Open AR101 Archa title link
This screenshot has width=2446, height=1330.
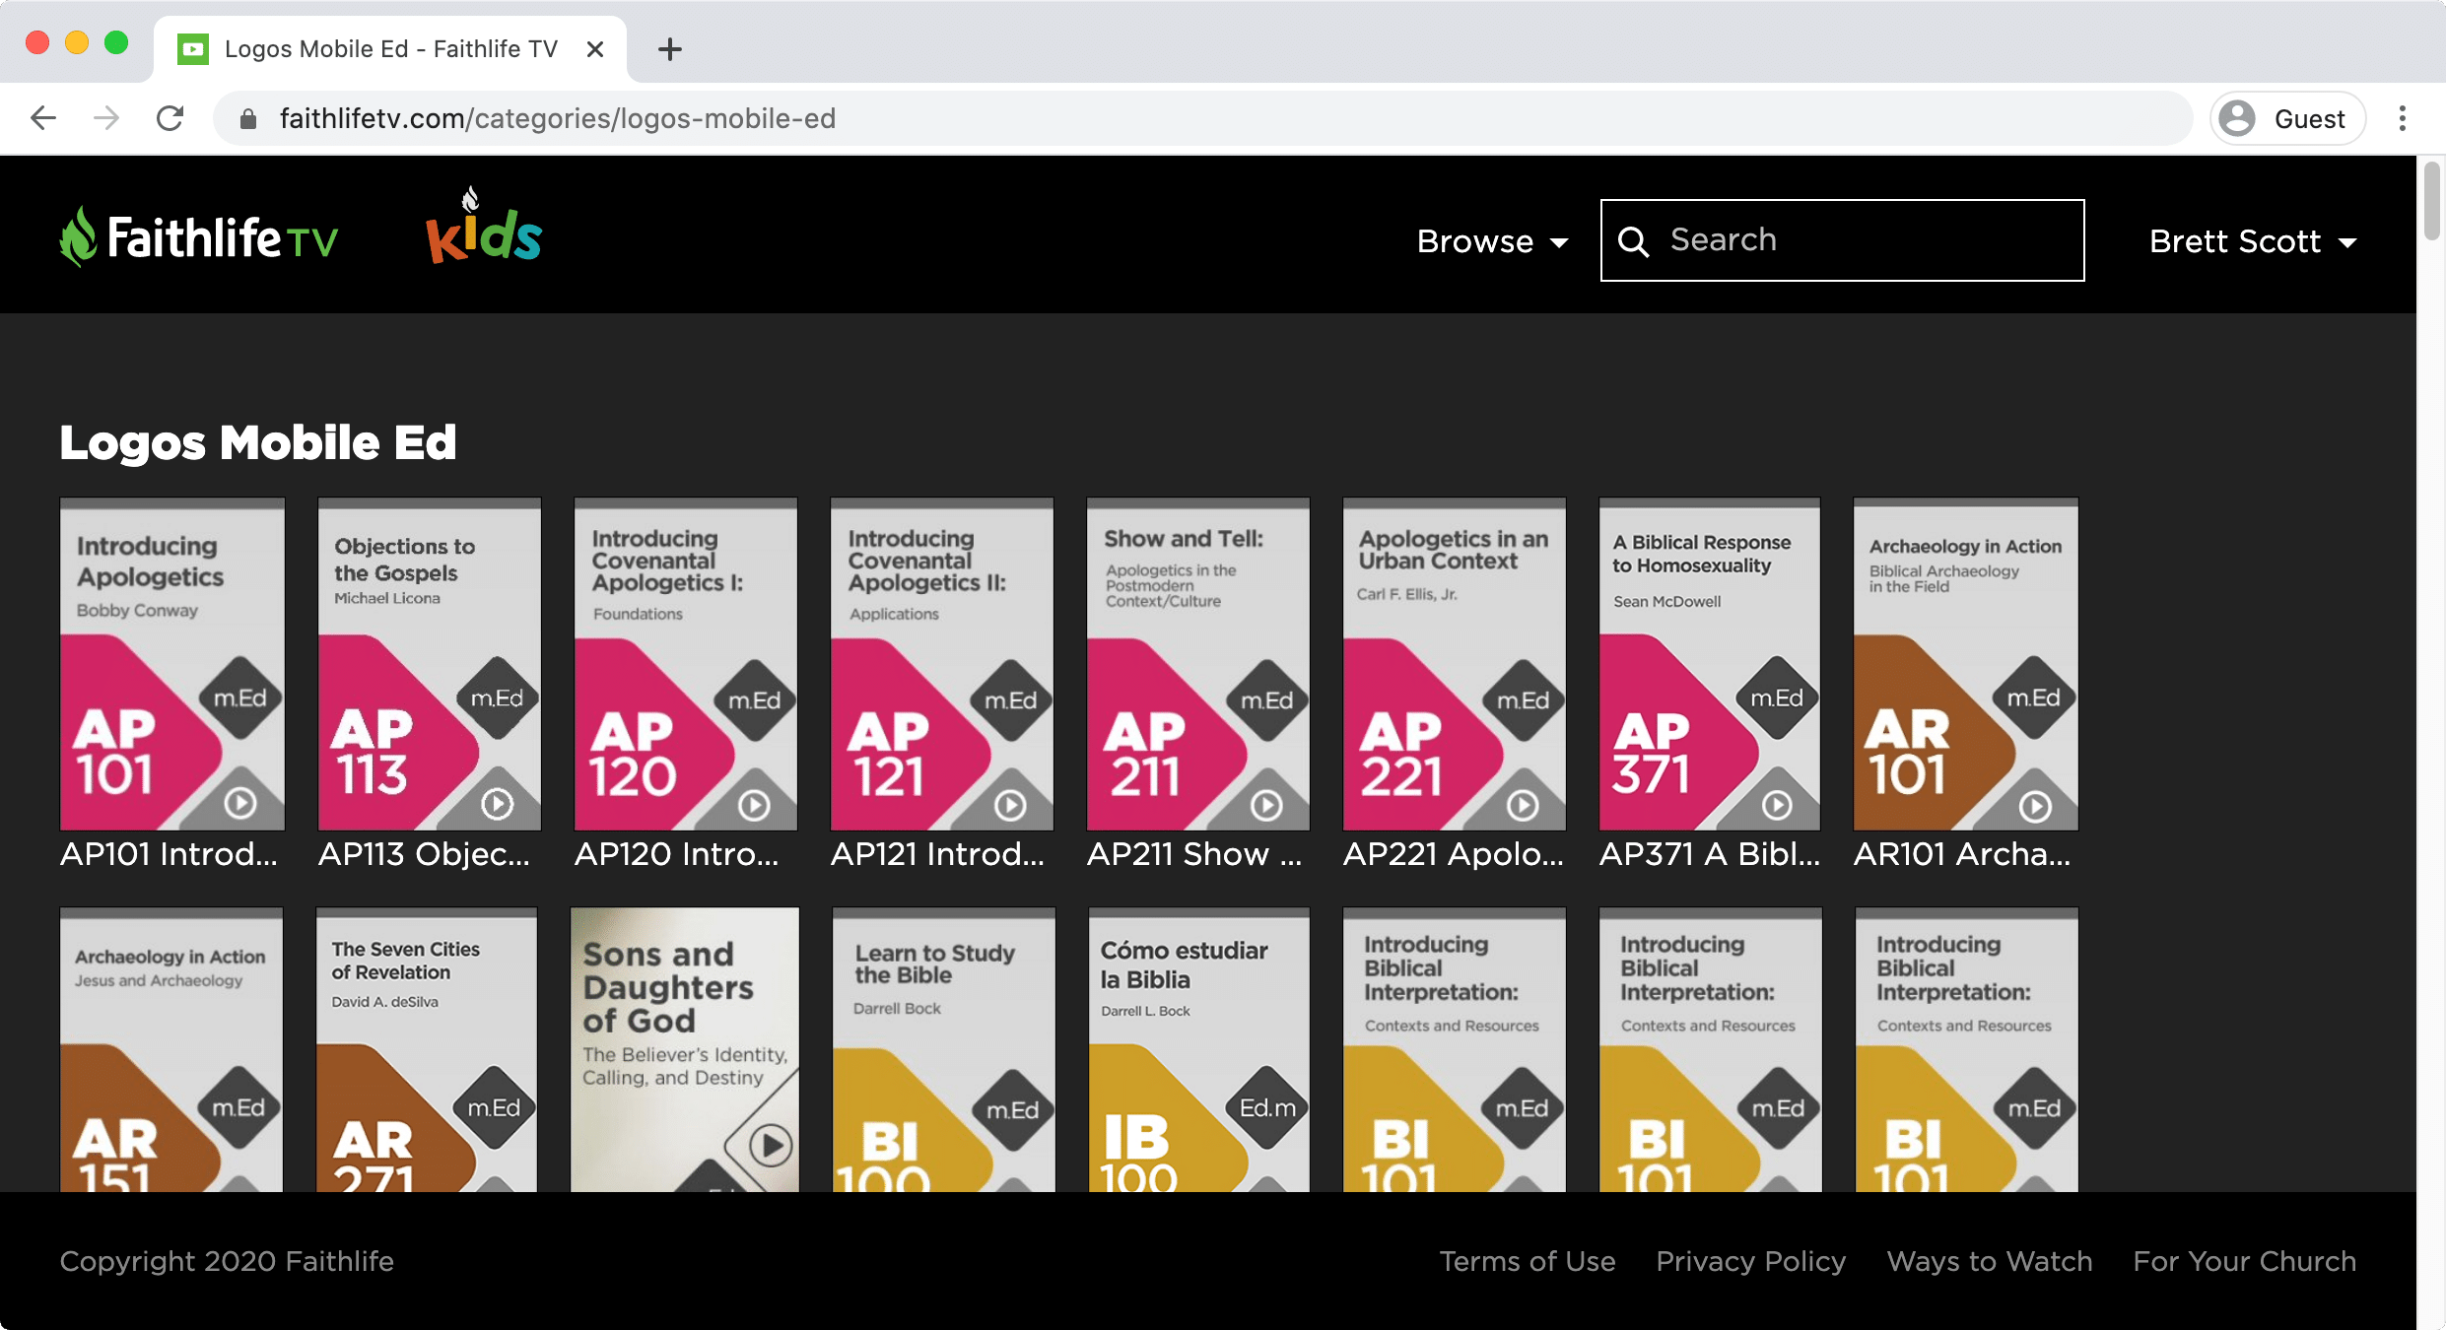[x=1963, y=853]
